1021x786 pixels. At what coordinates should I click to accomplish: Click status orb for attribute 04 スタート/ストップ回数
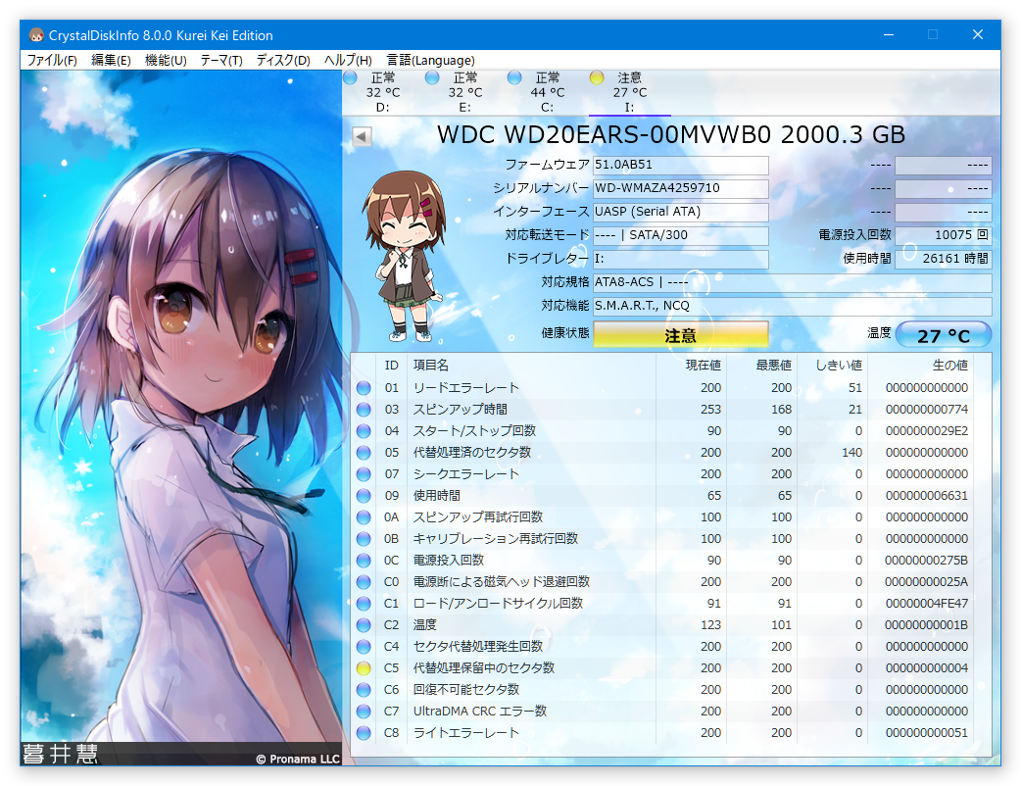pos(364,431)
